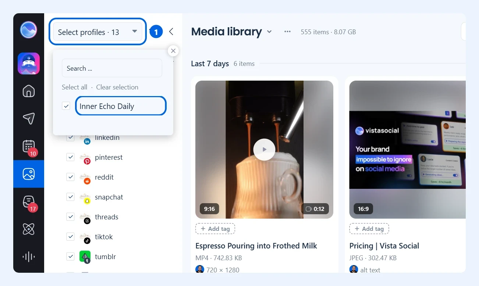Open the three-dots more options menu

point(288,32)
